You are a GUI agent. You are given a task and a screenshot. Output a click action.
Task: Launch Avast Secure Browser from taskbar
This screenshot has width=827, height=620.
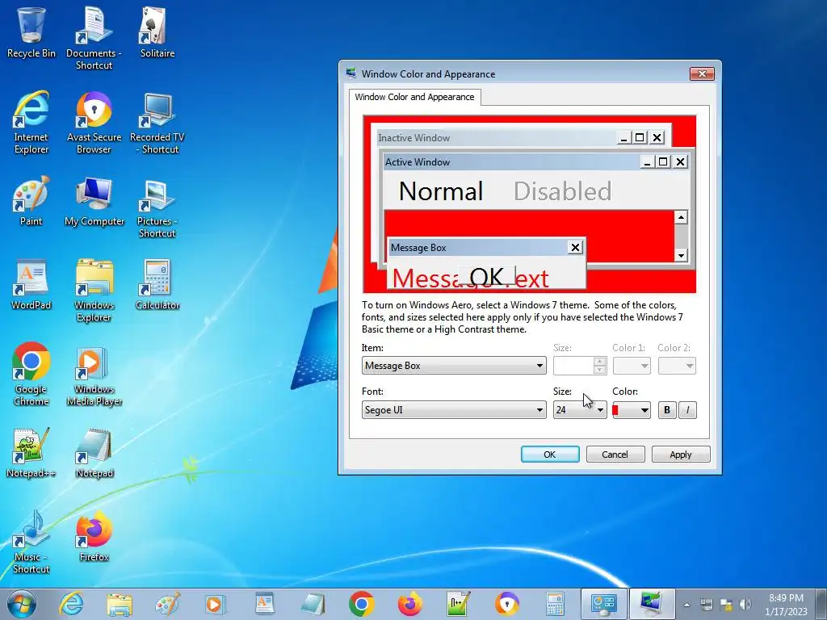(x=506, y=604)
